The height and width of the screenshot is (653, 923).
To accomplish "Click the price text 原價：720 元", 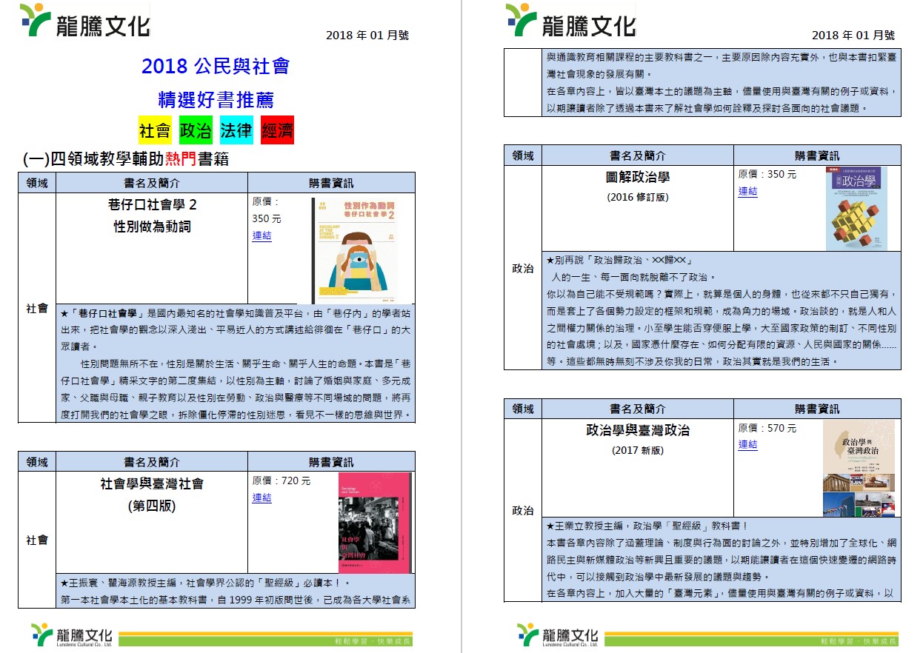I will [281, 480].
